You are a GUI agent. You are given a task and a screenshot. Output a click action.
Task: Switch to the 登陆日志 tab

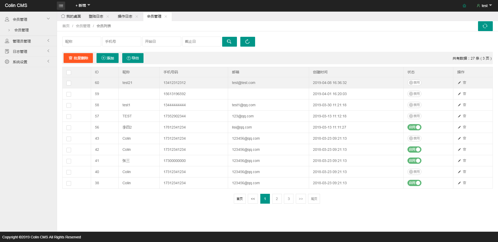tap(96, 16)
